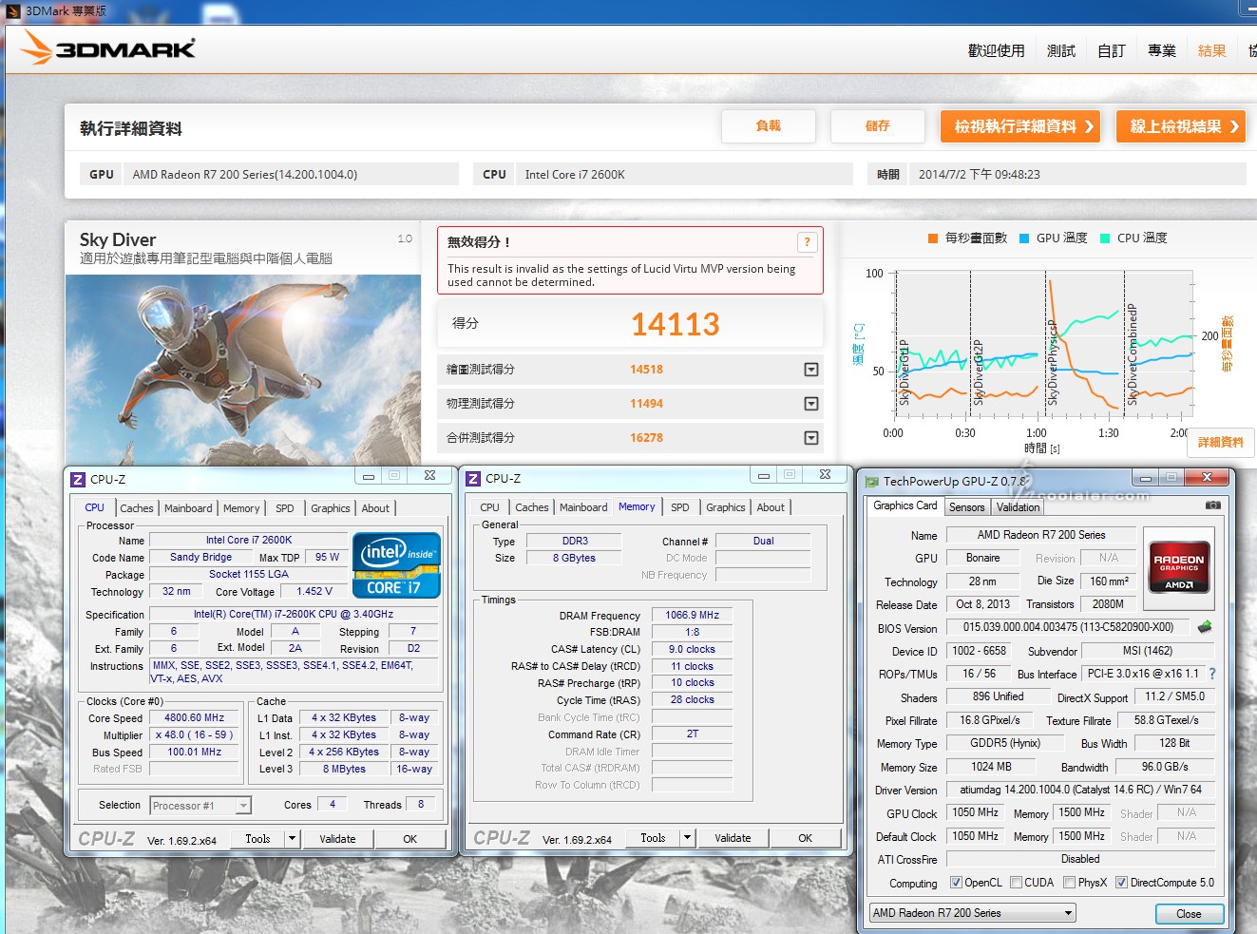Click OK button in Memory CPU-Z window
Image resolution: width=1257 pixels, height=934 pixels.
(805, 838)
